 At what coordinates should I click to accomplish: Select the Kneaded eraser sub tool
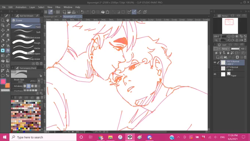coord(26,36)
